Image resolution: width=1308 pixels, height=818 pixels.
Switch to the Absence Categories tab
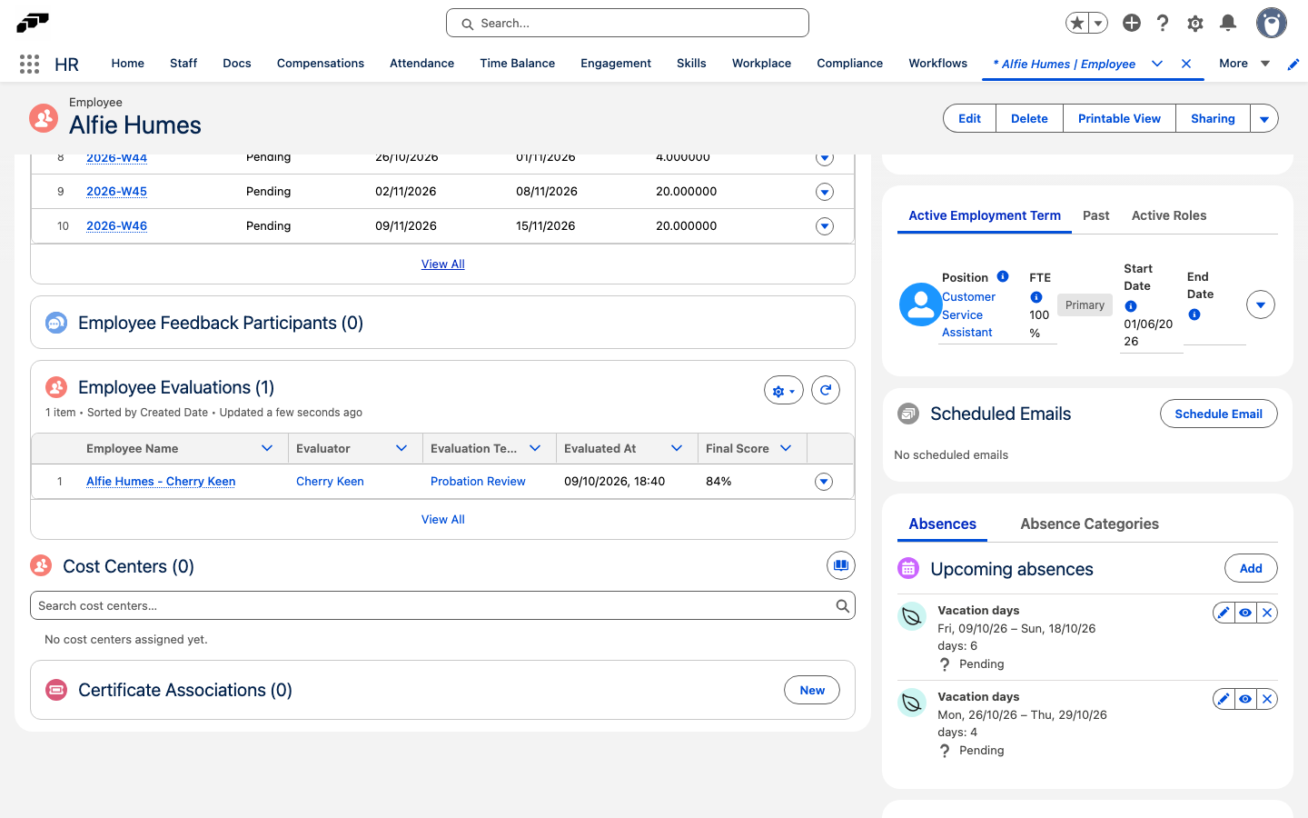[x=1089, y=524]
